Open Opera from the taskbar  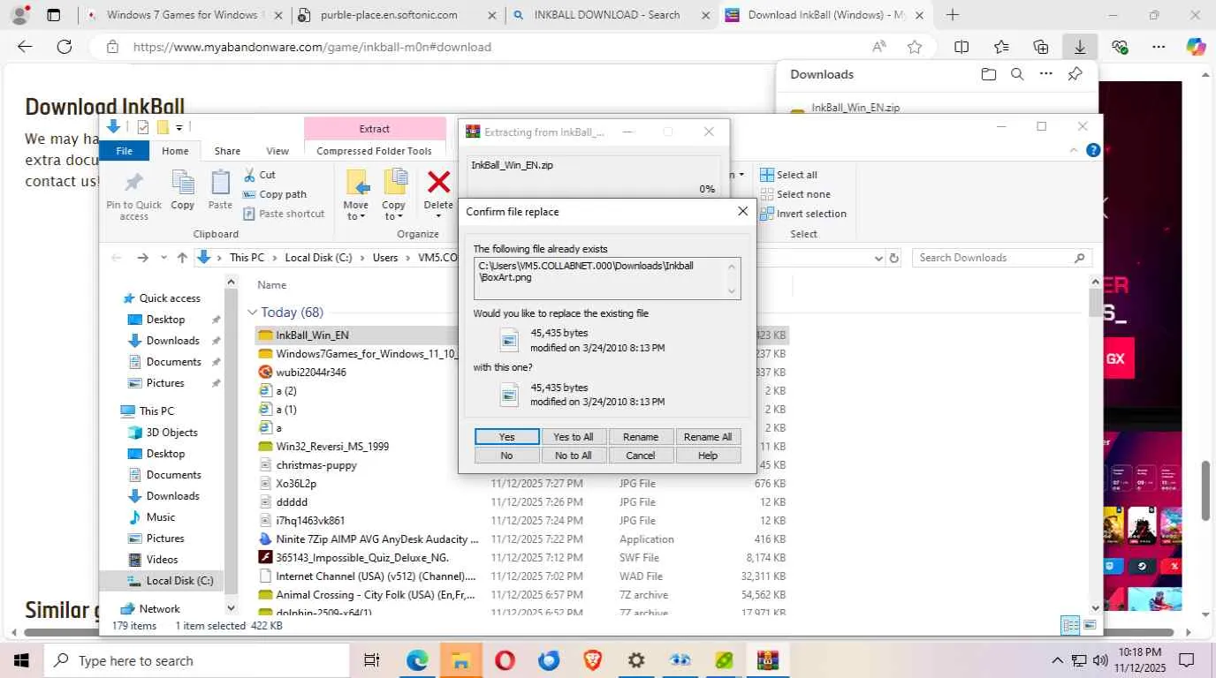click(505, 660)
